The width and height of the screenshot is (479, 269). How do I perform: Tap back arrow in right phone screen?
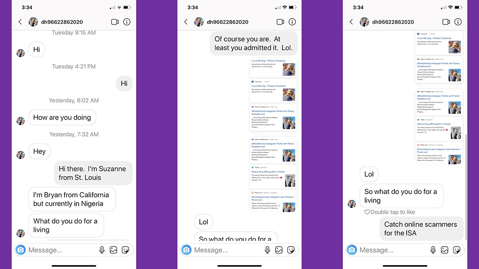(351, 21)
